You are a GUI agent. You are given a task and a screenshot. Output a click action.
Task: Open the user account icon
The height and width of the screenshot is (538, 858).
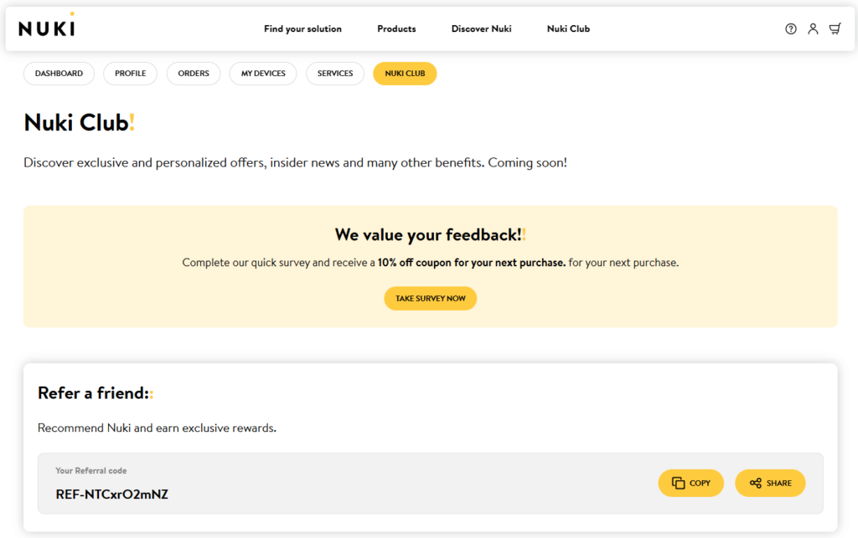pos(813,29)
